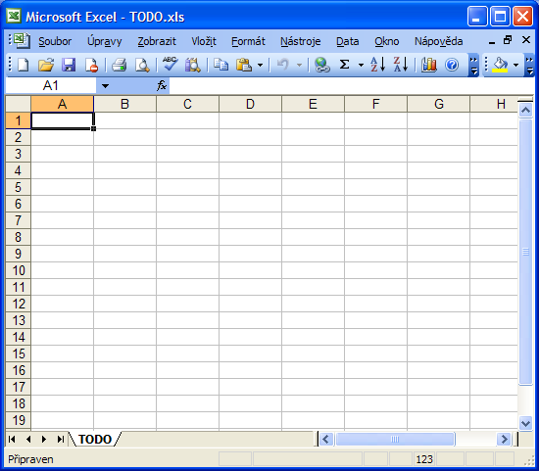The image size is (539, 471).
Task: Sort ascending with the A-Z icon
Action: [377, 65]
